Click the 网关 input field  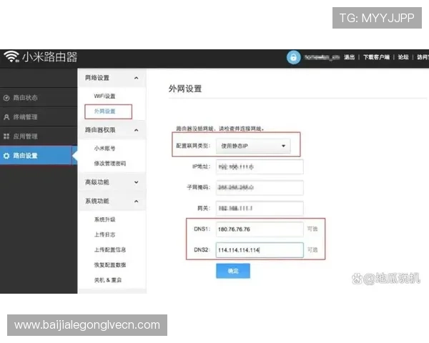260,209
